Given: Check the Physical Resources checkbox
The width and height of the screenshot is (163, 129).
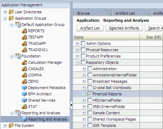Looking at the screenshot, I should (x=83, y=50).
